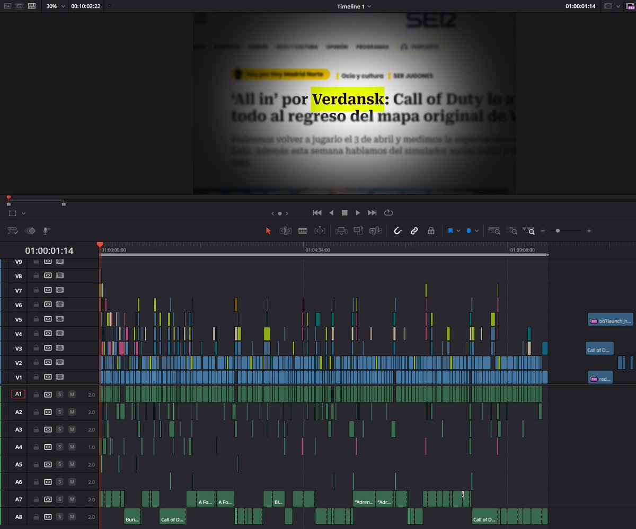
Task: Click the Insert Clip tool icon
Action: click(341, 231)
